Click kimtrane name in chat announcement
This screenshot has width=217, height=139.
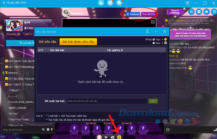[182, 20]
